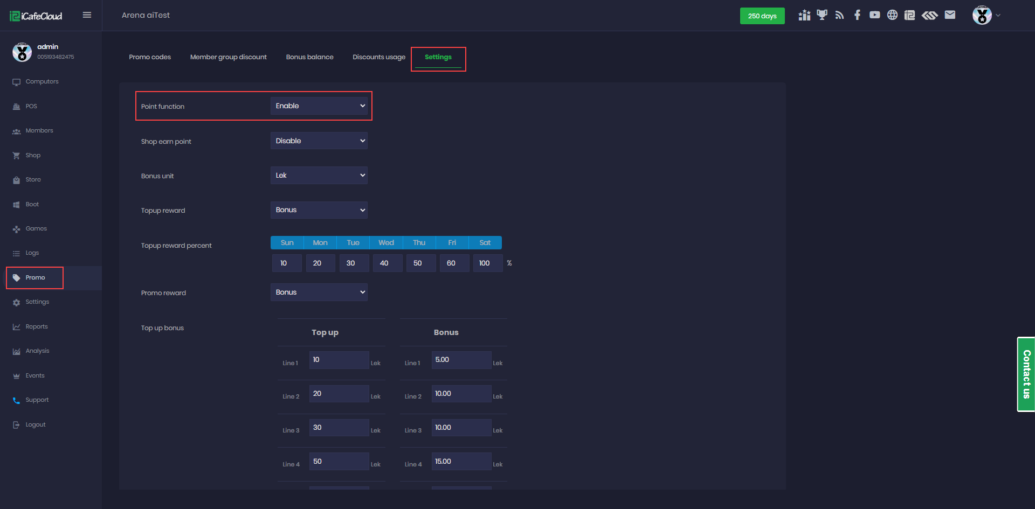Open the Promo reward dropdown
Screen dimensions: 1035x509
point(319,292)
